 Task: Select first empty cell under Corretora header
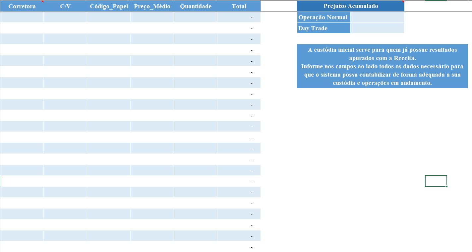[x=22, y=17]
